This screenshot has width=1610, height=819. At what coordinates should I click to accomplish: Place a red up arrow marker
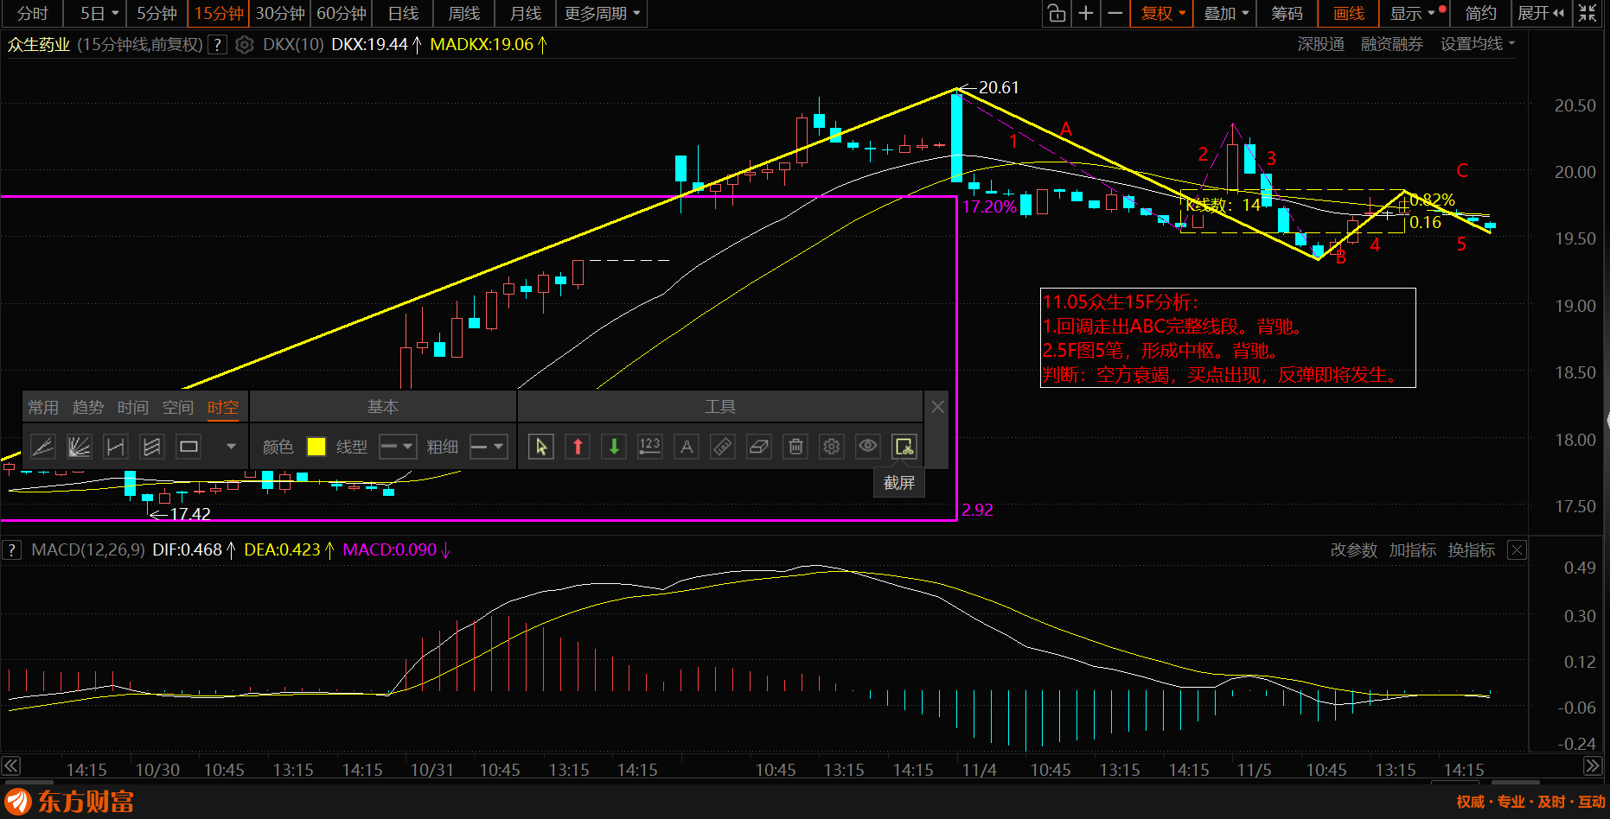pos(578,447)
